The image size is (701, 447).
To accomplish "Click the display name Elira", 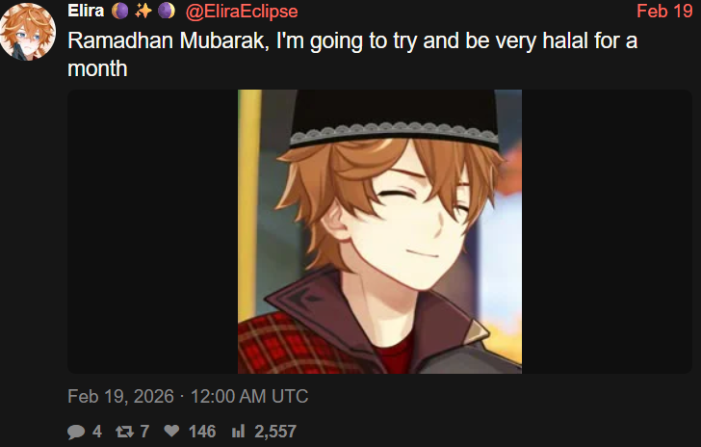I will point(86,11).
